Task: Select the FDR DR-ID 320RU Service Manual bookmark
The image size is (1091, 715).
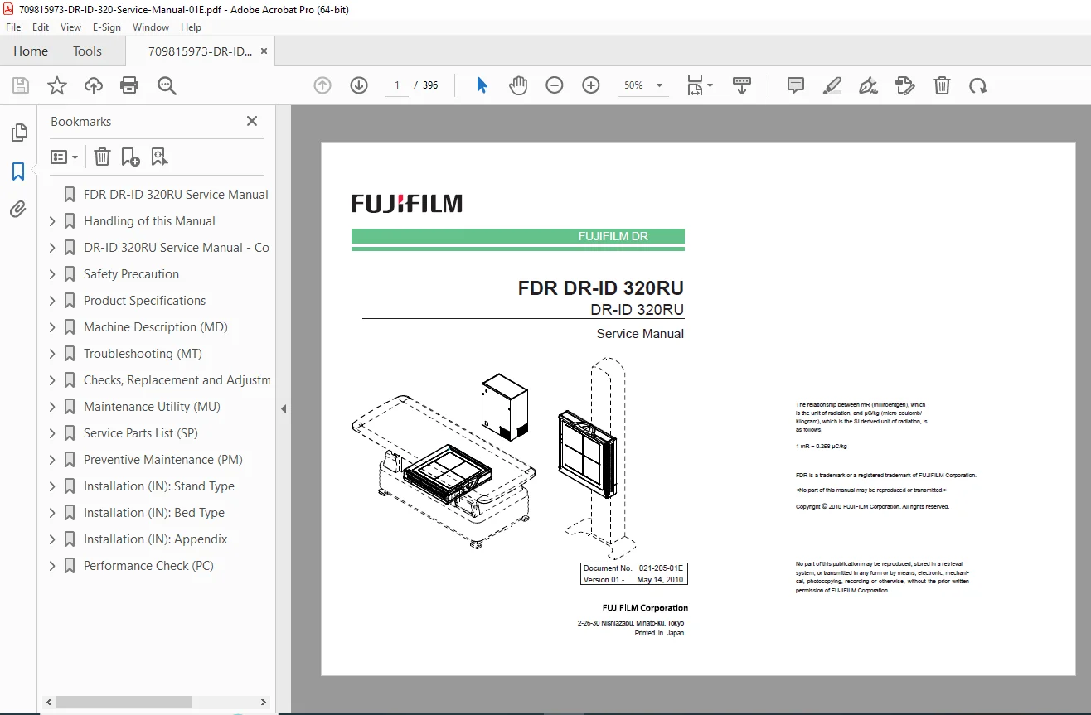Action: point(176,195)
